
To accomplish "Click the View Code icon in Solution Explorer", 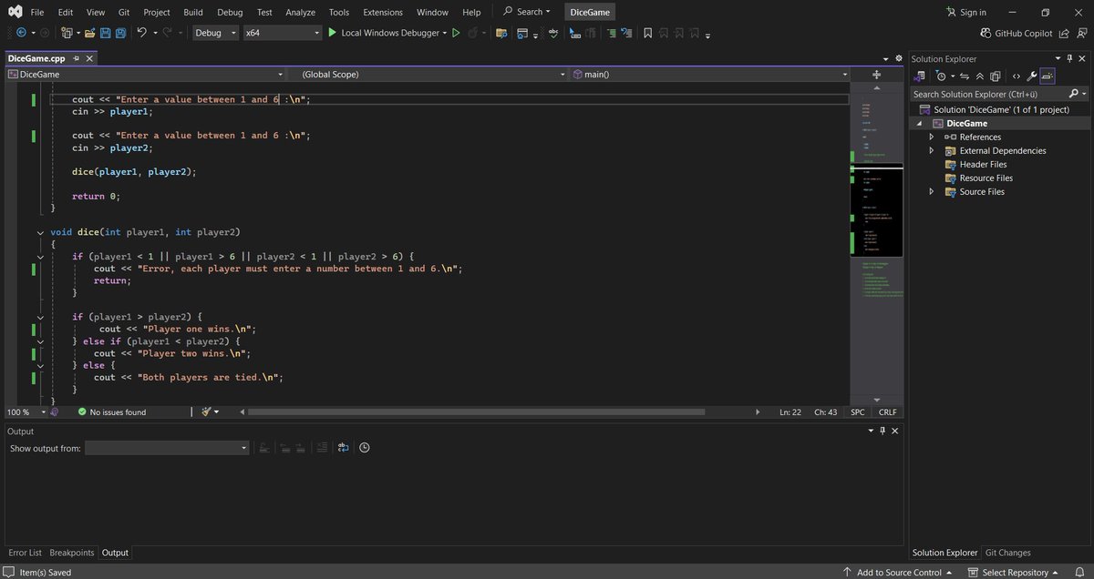I will click(x=1017, y=76).
